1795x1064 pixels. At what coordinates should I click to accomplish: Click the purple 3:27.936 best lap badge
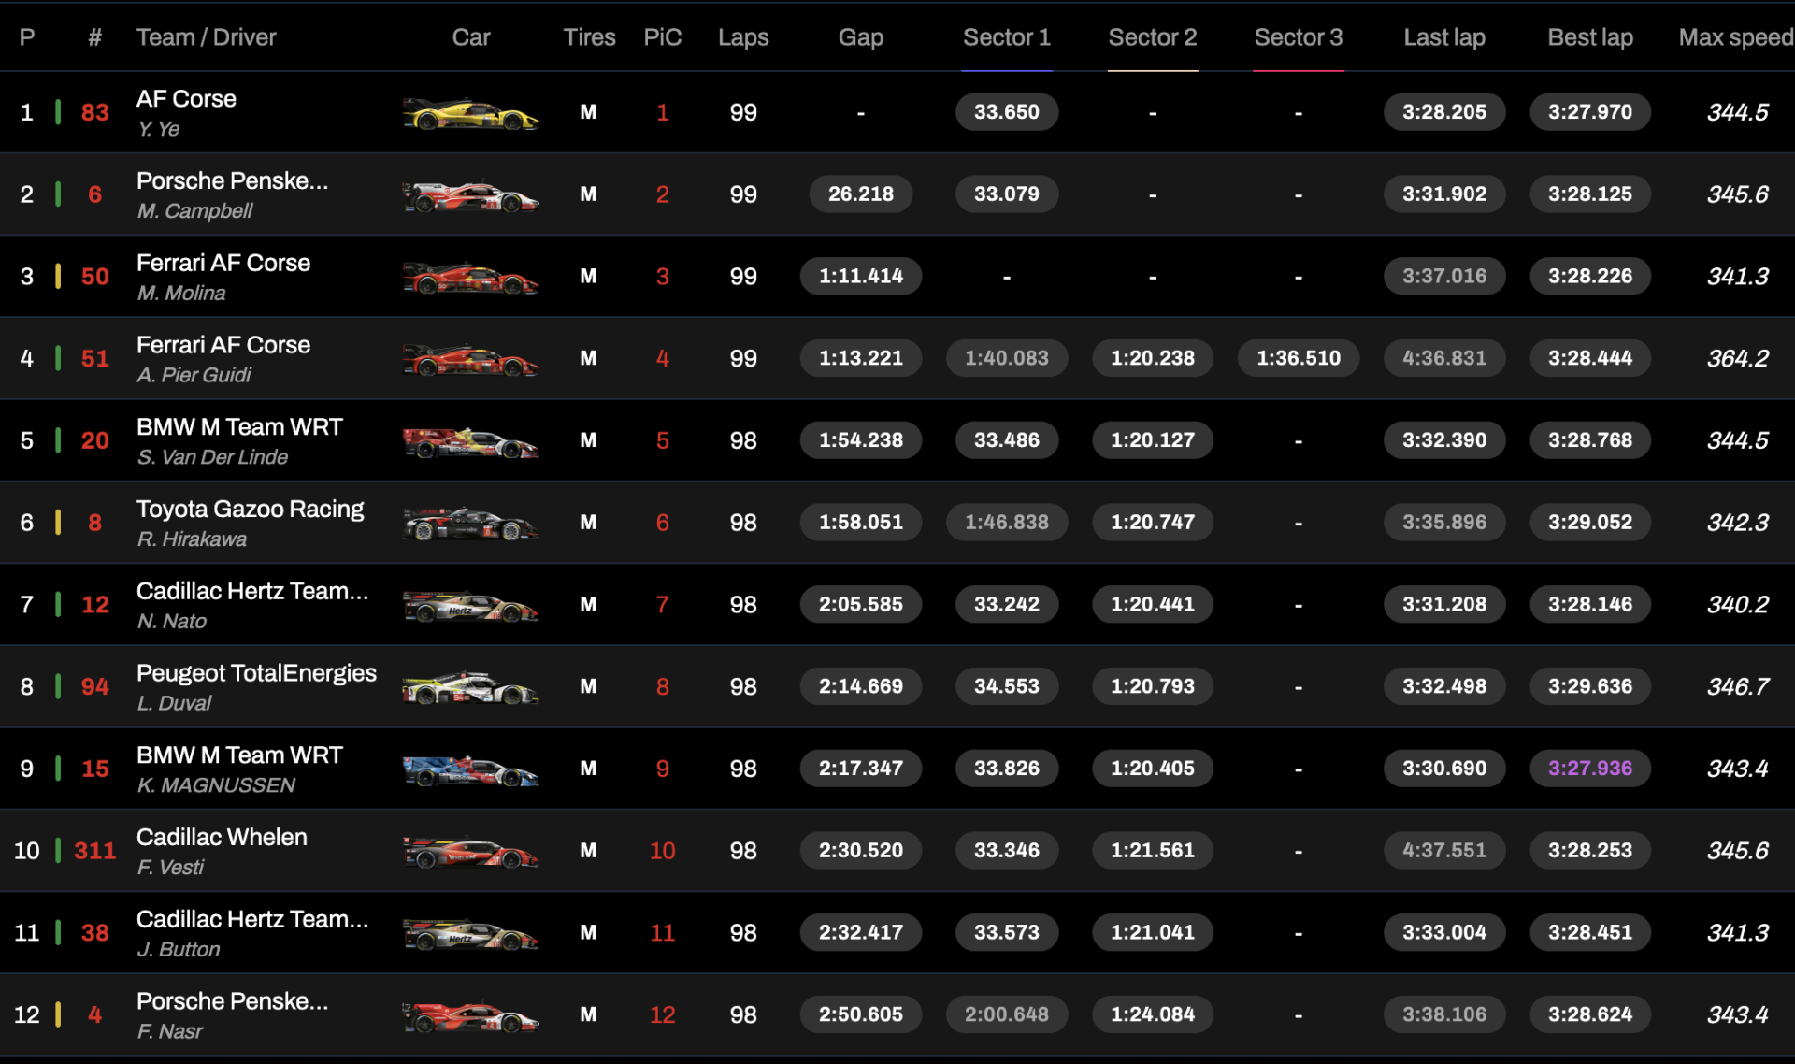[x=1589, y=769]
